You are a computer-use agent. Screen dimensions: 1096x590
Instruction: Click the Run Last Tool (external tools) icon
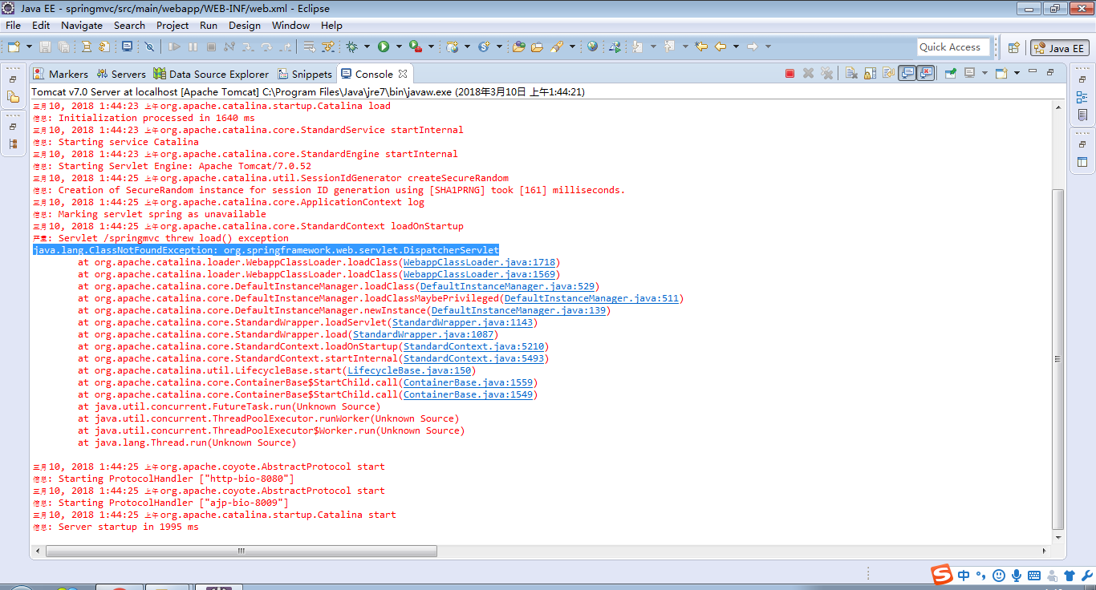point(415,47)
